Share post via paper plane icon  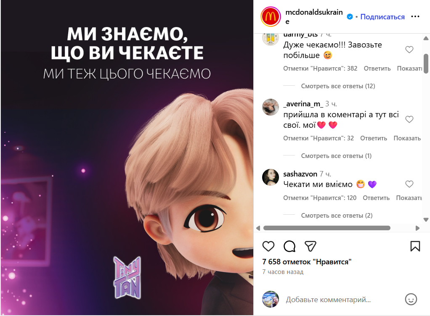[311, 246]
